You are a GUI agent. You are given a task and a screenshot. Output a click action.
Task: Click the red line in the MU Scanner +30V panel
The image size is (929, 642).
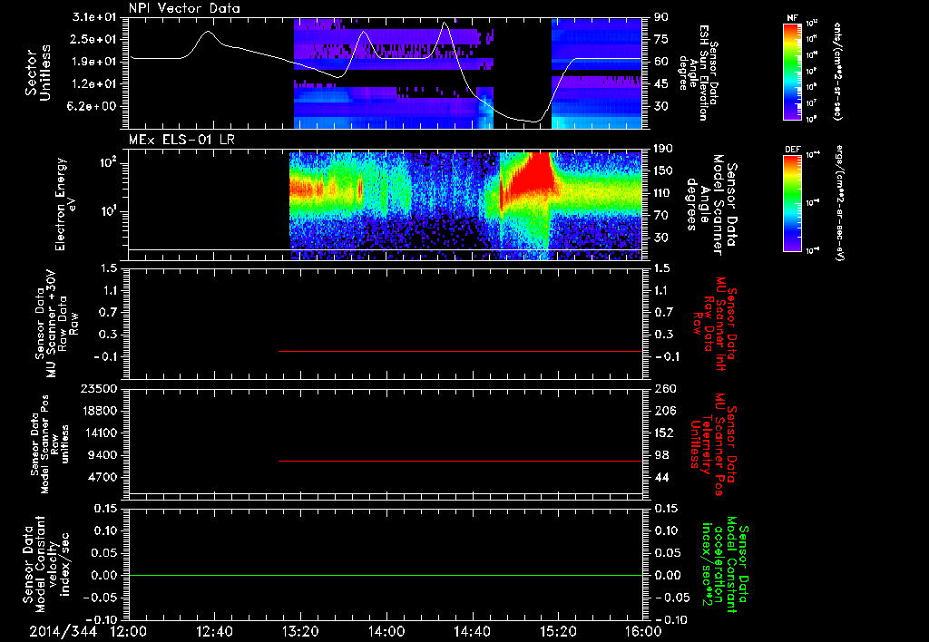pyautogui.click(x=460, y=351)
